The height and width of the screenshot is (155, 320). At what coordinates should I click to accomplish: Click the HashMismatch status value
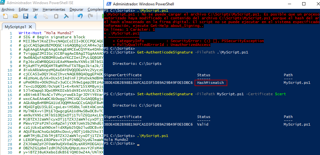[x=210, y=83]
